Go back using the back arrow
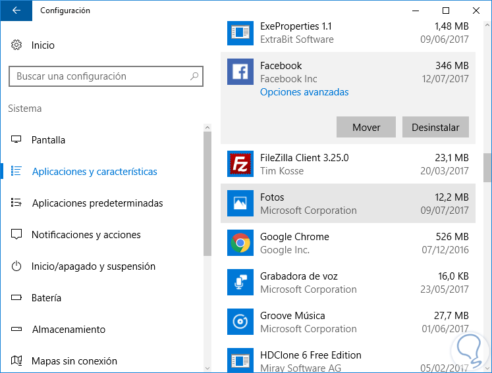Image resolution: width=492 pixels, height=373 pixels. (16, 11)
